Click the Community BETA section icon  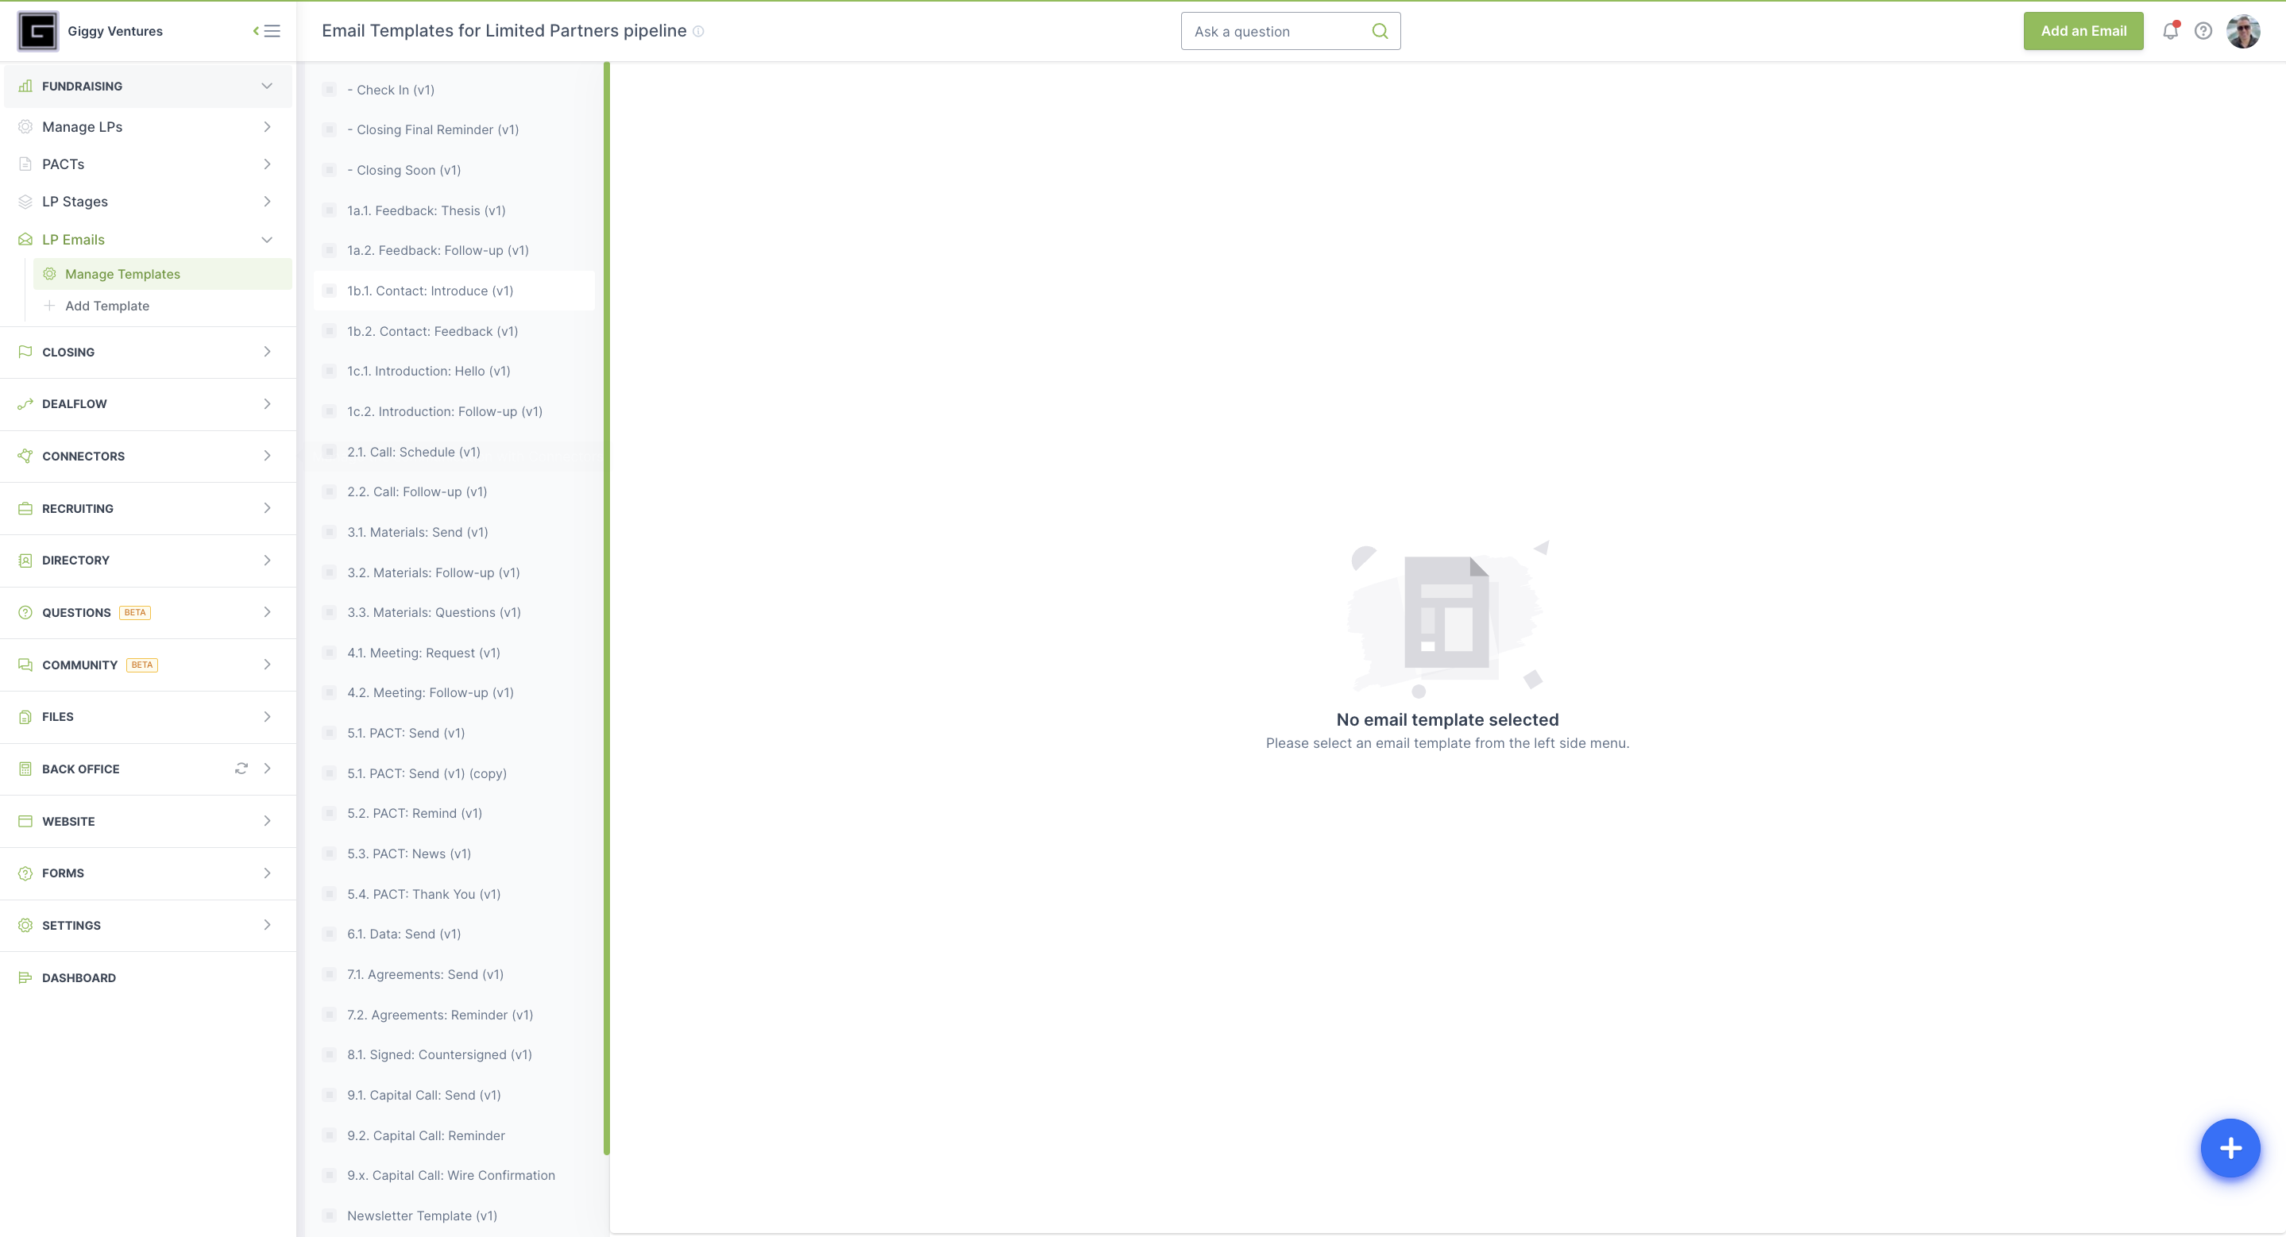pyautogui.click(x=25, y=665)
